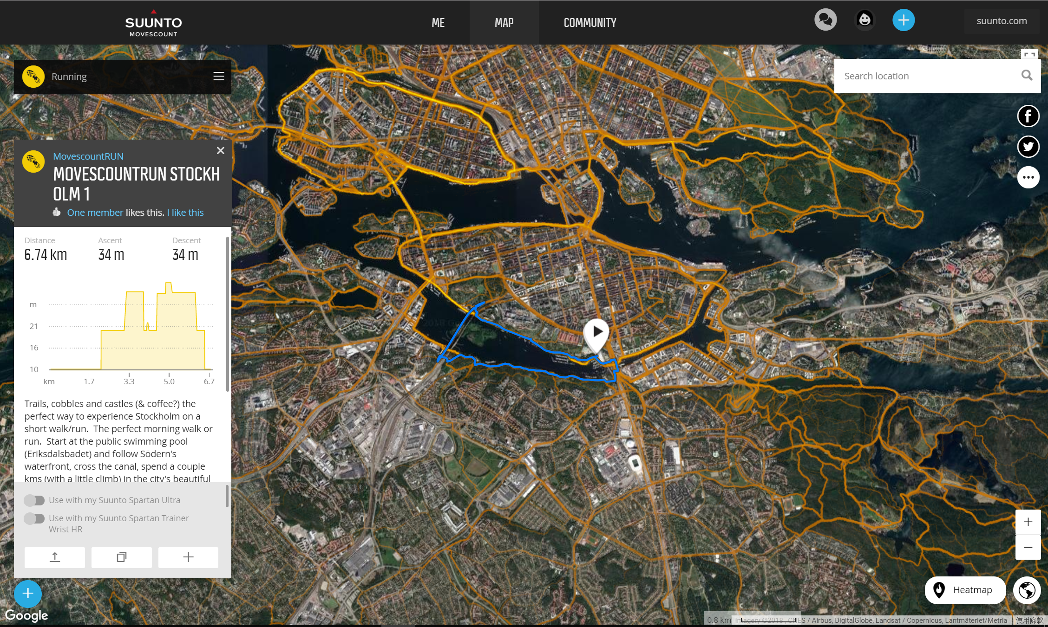Image resolution: width=1048 pixels, height=627 pixels.
Task: Click the copy route button
Action: click(x=122, y=557)
